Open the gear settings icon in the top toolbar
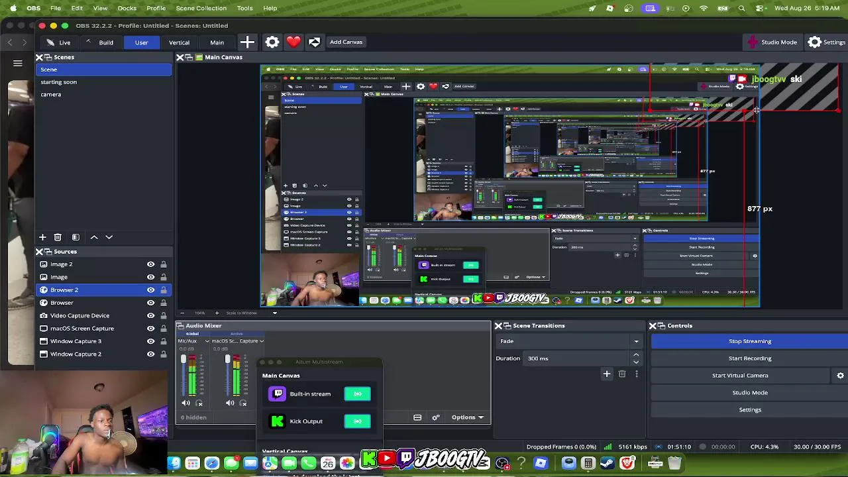848x477 pixels. tap(272, 42)
